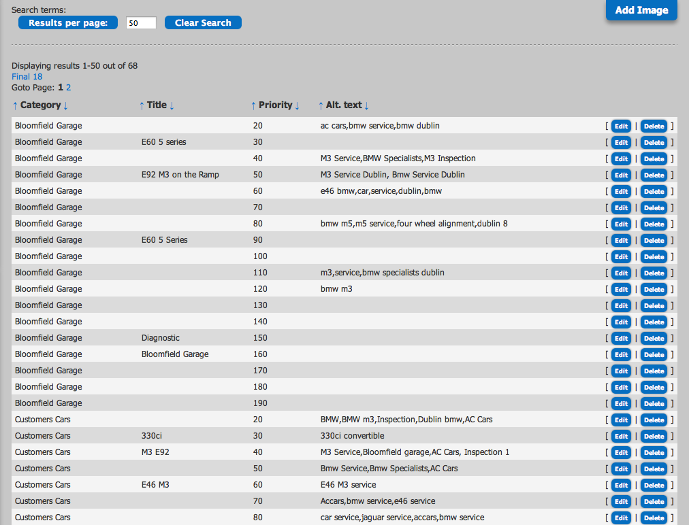Delete the bmw m3 alt text row
This screenshot has width=689, height=525.
(x=654, y=289)
